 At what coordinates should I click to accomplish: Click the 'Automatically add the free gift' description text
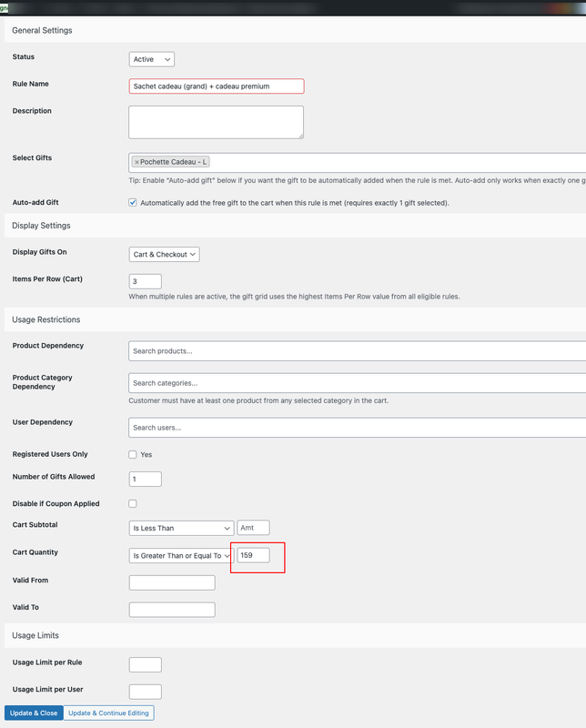pos(295,203)
